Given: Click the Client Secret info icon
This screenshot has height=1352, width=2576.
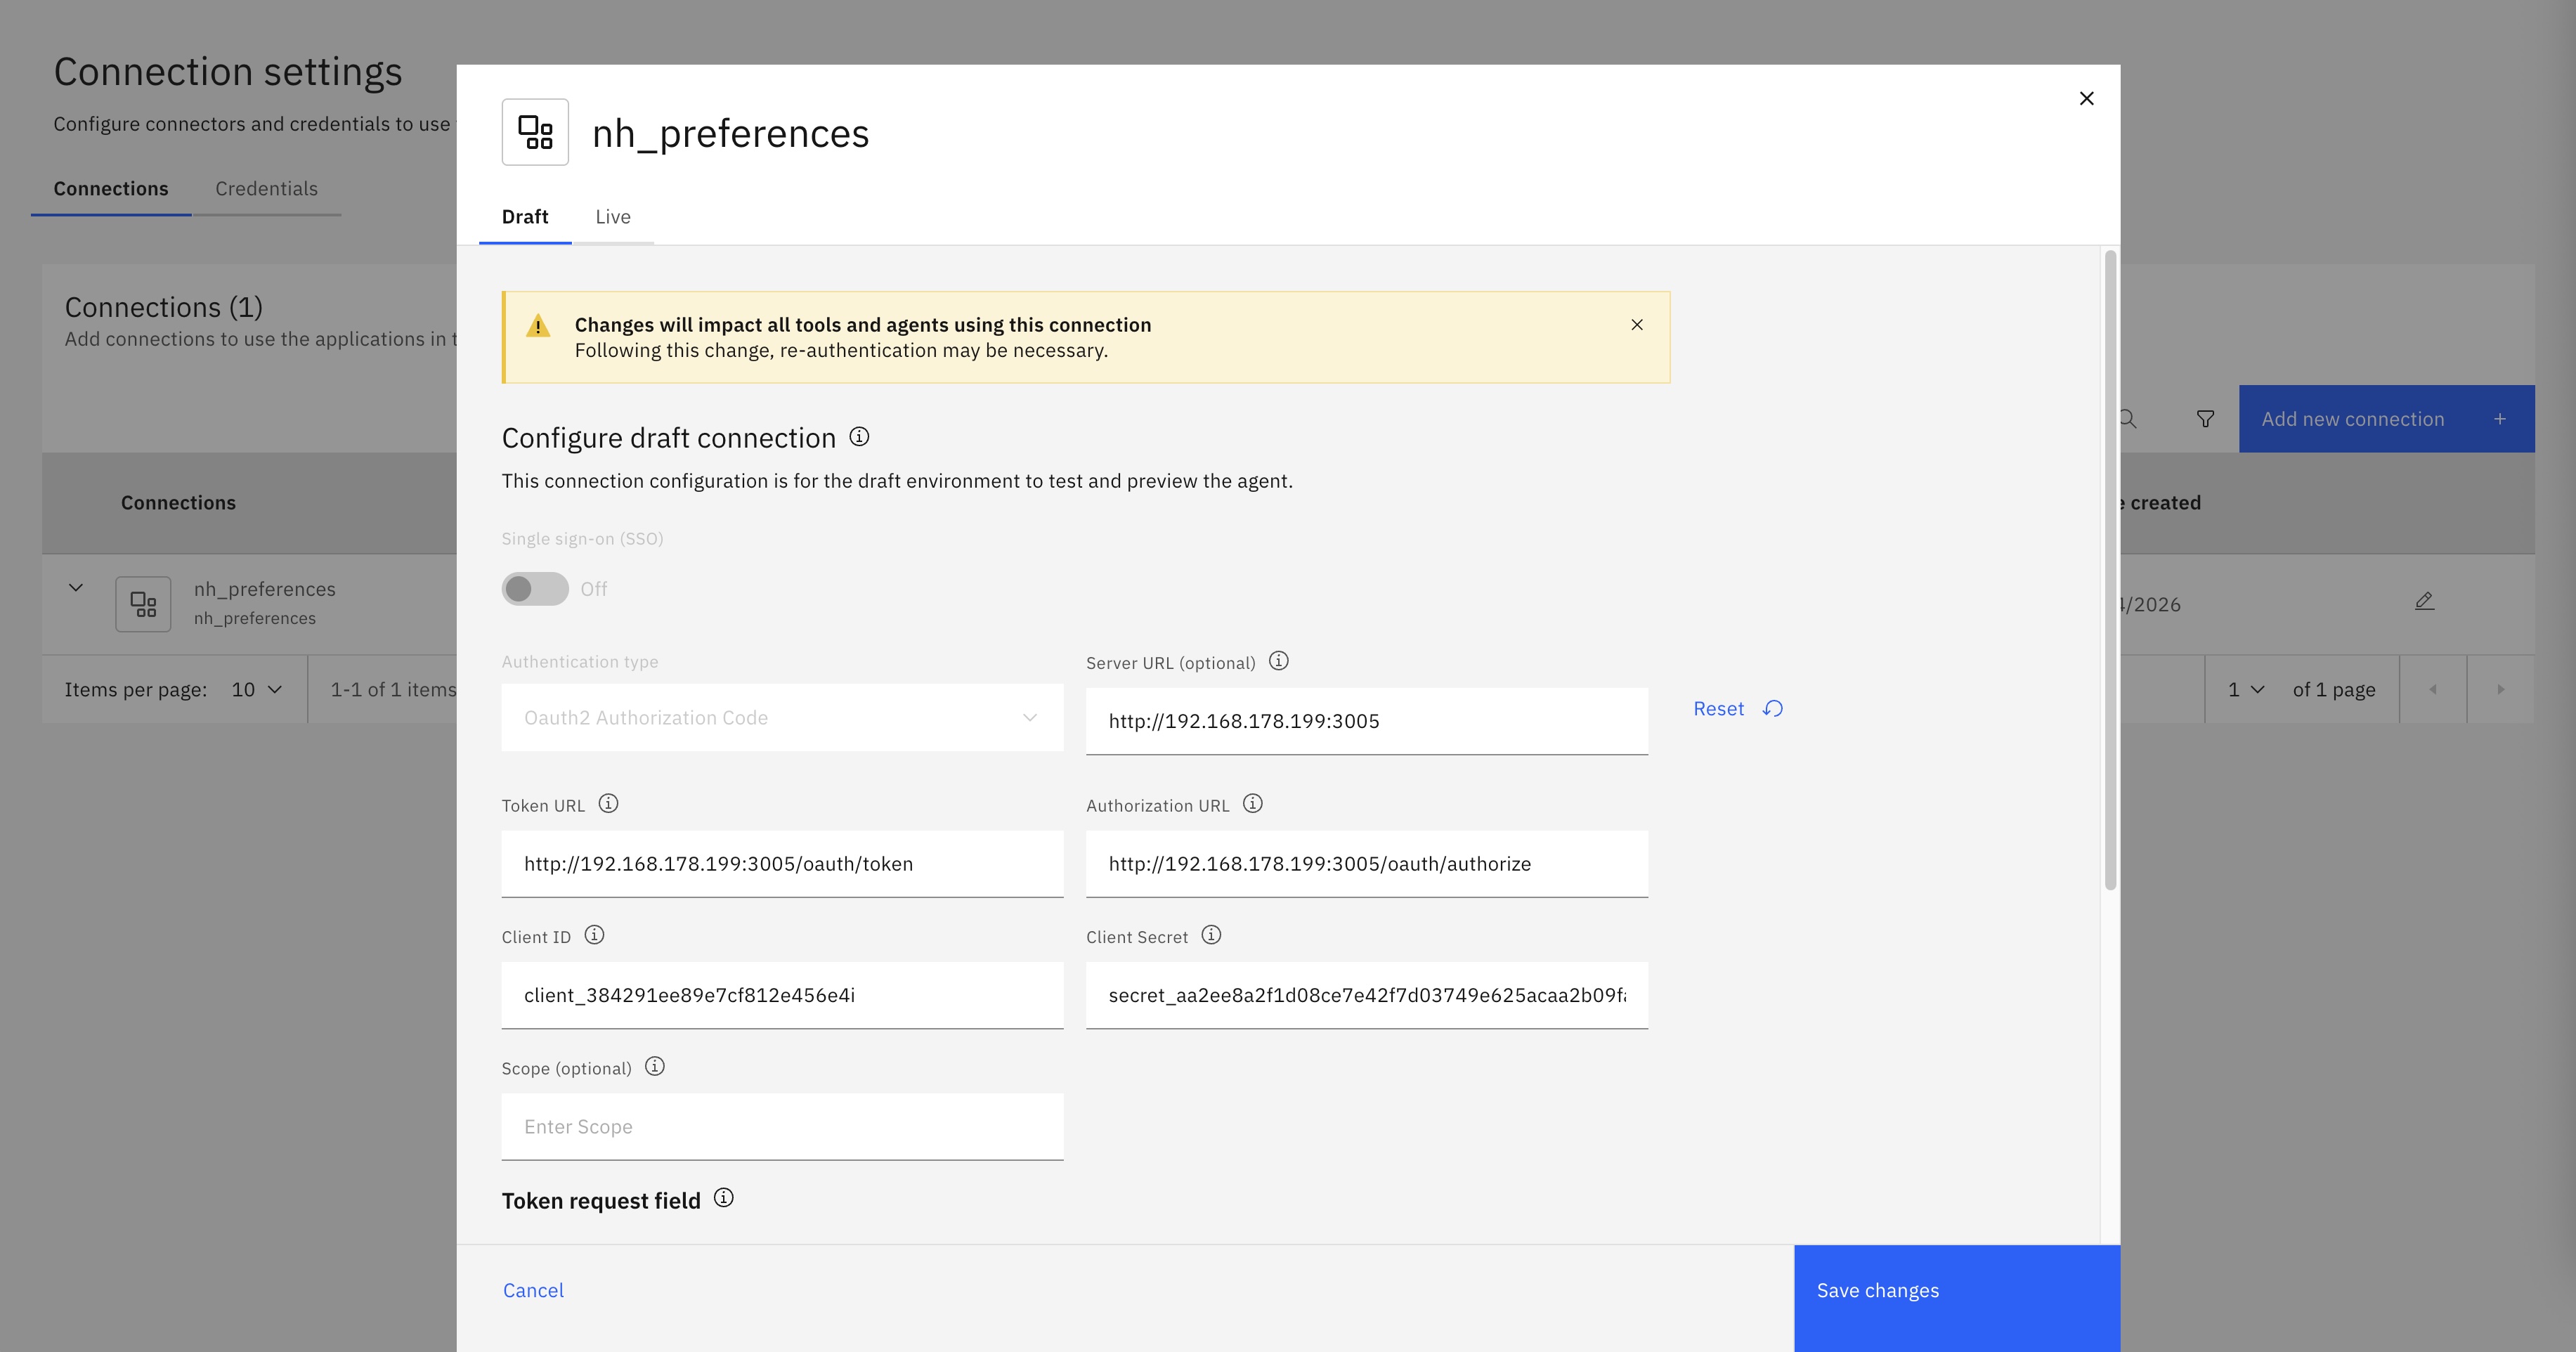Looking at the screenshot, I should coord(1211,935).
